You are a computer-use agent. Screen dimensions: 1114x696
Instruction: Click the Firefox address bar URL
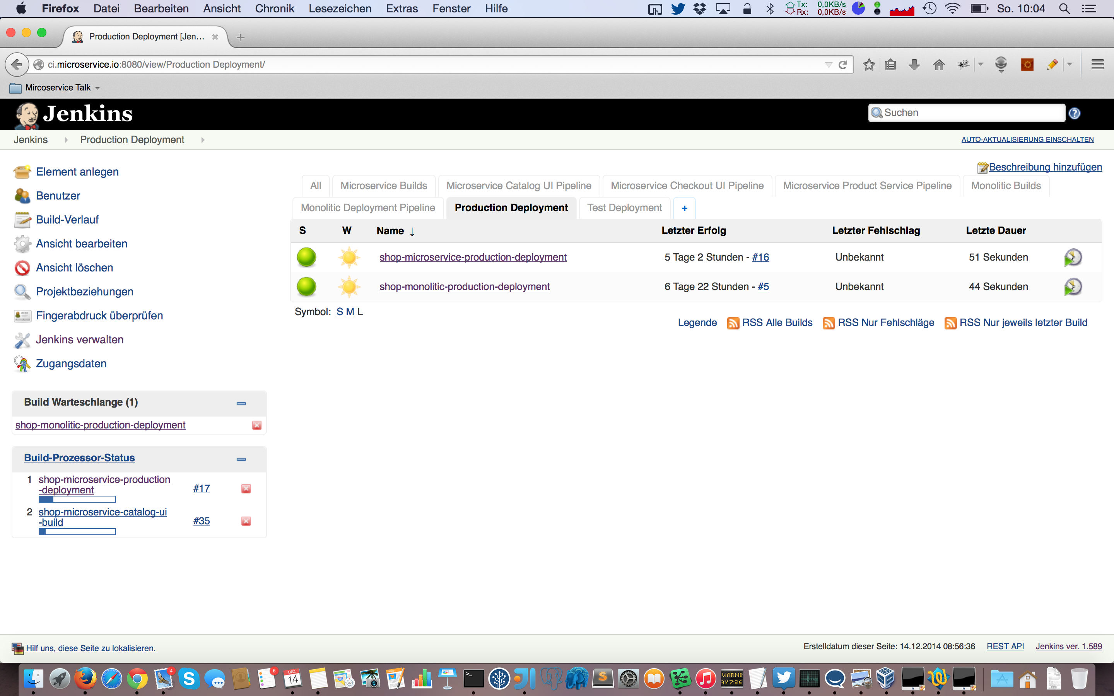(157, 65)
